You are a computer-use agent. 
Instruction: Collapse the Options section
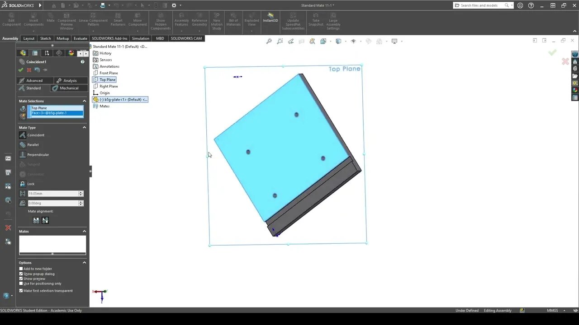click(84, 263)
